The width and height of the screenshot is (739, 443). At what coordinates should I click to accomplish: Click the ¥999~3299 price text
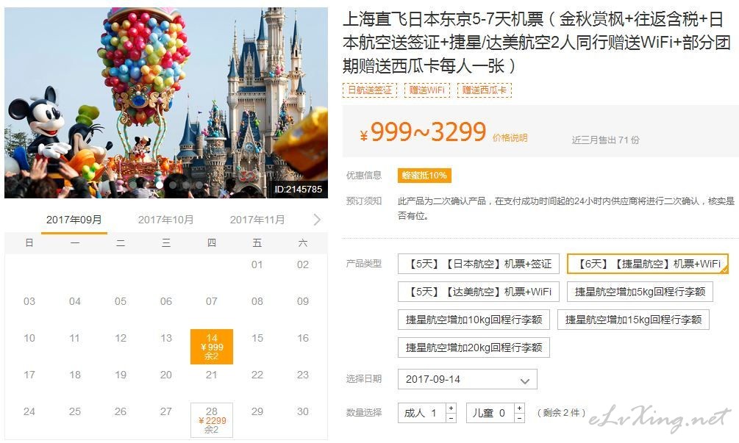423,132
